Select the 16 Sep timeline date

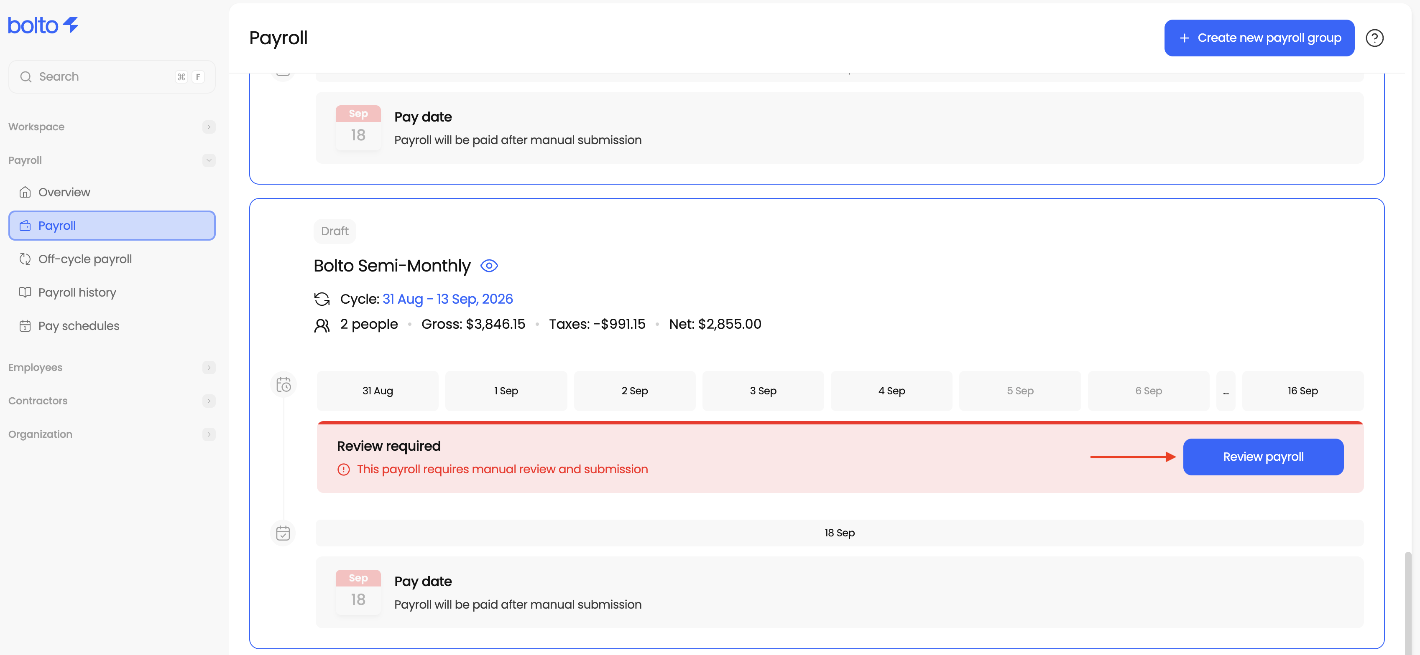coord(1303,391)
